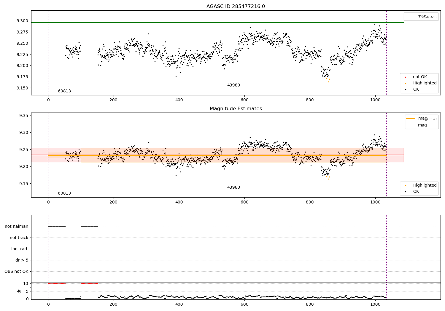This screenshot has width=445, height=311.
Task: Click the "9.35" y-tick label
Action: pyautogui.click(x=23, y=116)
